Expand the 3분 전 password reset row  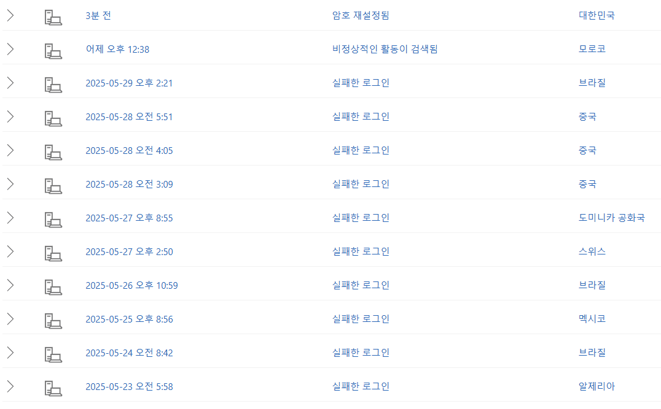pyautogui.click(x=10, y=15)
